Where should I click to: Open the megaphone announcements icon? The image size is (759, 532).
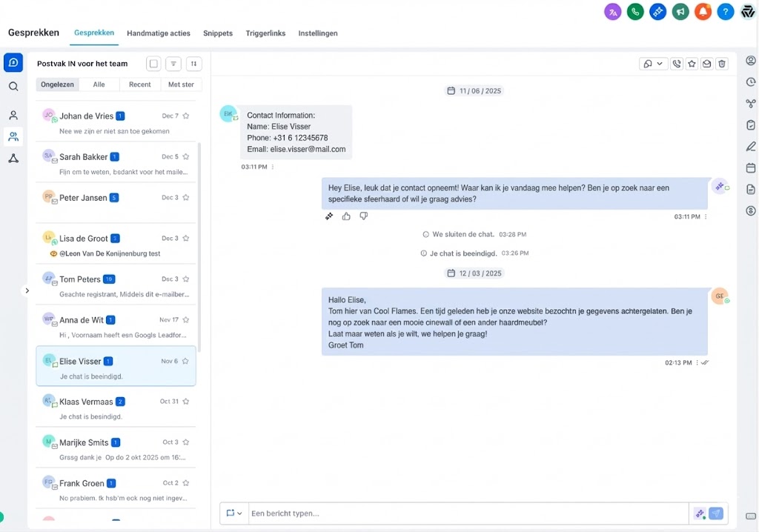[680, 12]
